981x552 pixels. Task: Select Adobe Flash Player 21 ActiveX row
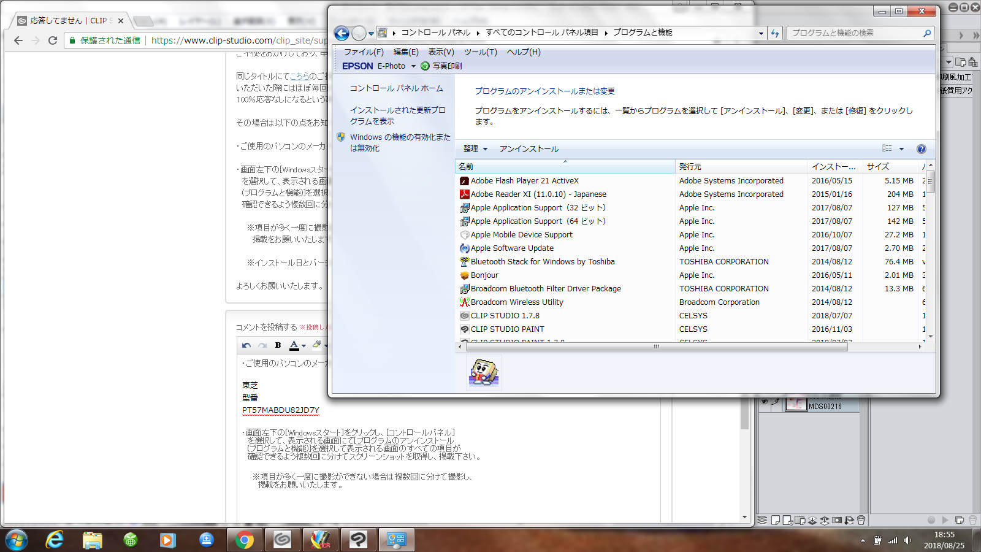pos(690,181)
